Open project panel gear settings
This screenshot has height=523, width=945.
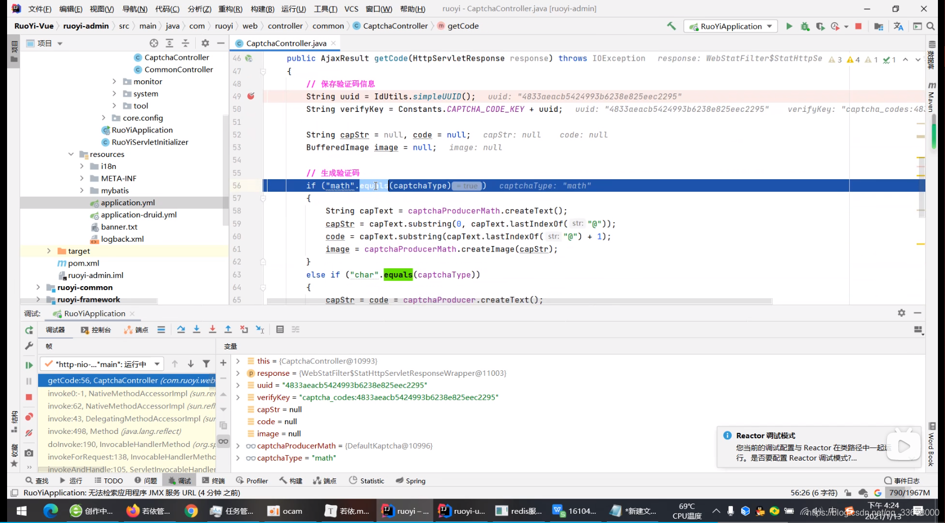click(205, 43)
